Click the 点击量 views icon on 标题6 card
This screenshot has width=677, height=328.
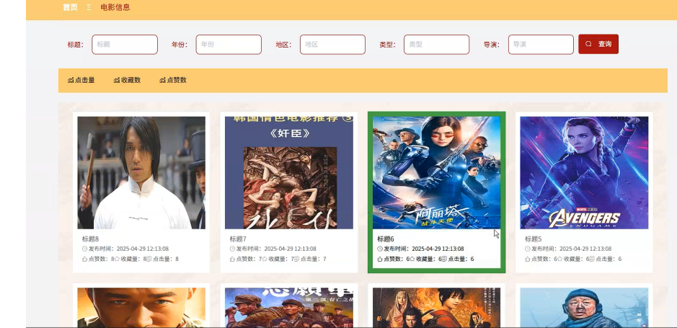tap(445, 260)
